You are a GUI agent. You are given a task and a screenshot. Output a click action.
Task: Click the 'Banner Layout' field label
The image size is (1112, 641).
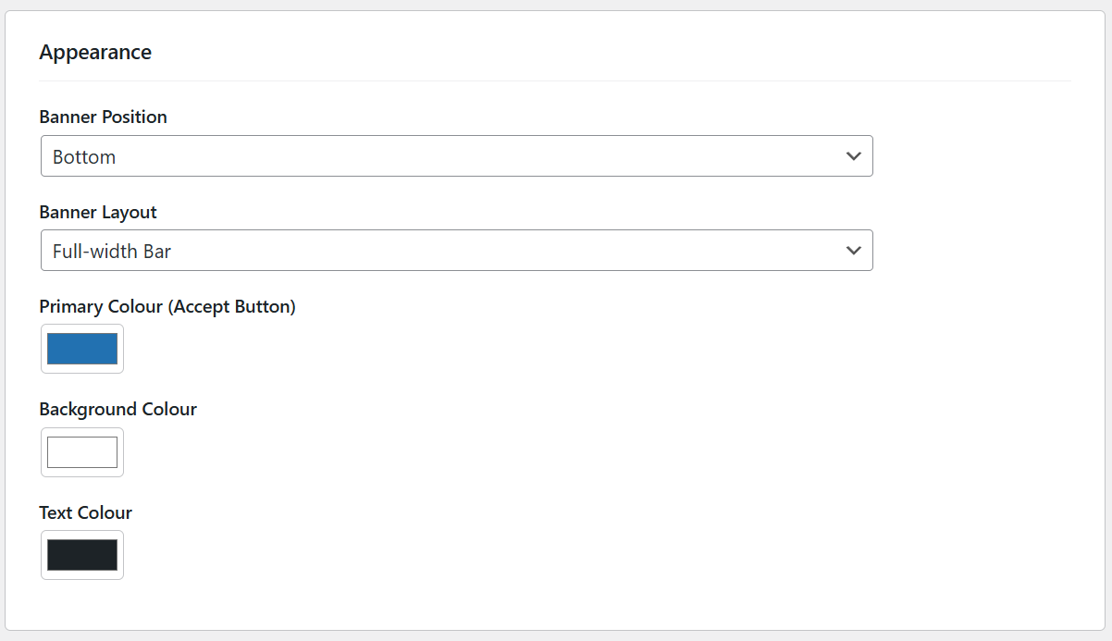(98, 213)
